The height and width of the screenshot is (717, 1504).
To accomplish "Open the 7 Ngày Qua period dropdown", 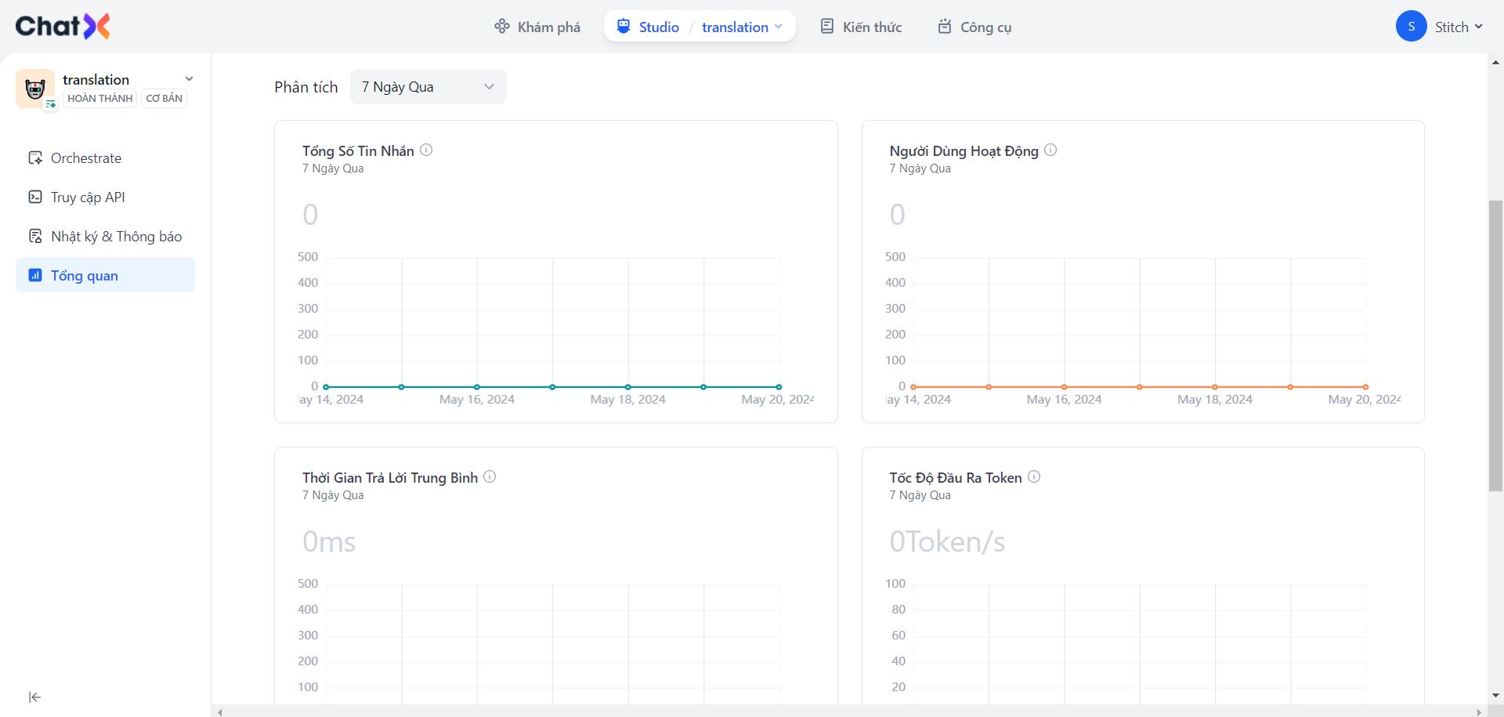I will point(428,87).
